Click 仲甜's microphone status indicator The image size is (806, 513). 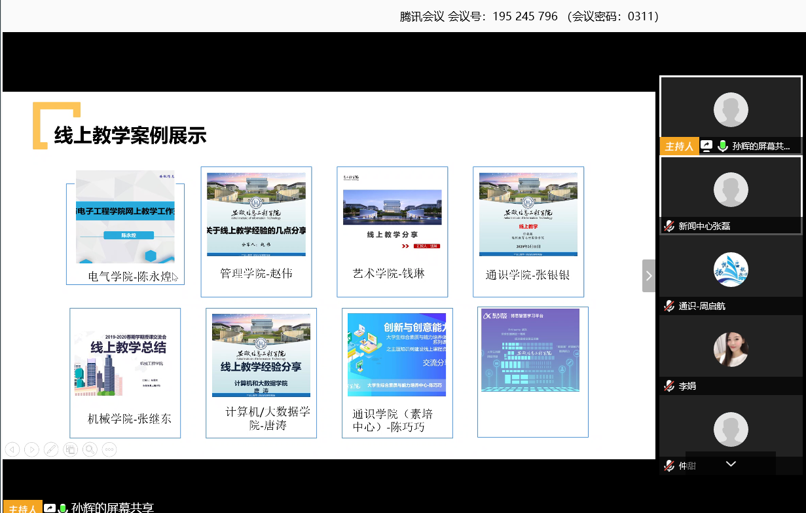click(x=669, y=465)
